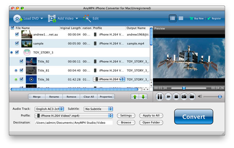Expand the Title_36 green row indicator
The width and height of the screenshot is (234, 148).
(16, 79)
